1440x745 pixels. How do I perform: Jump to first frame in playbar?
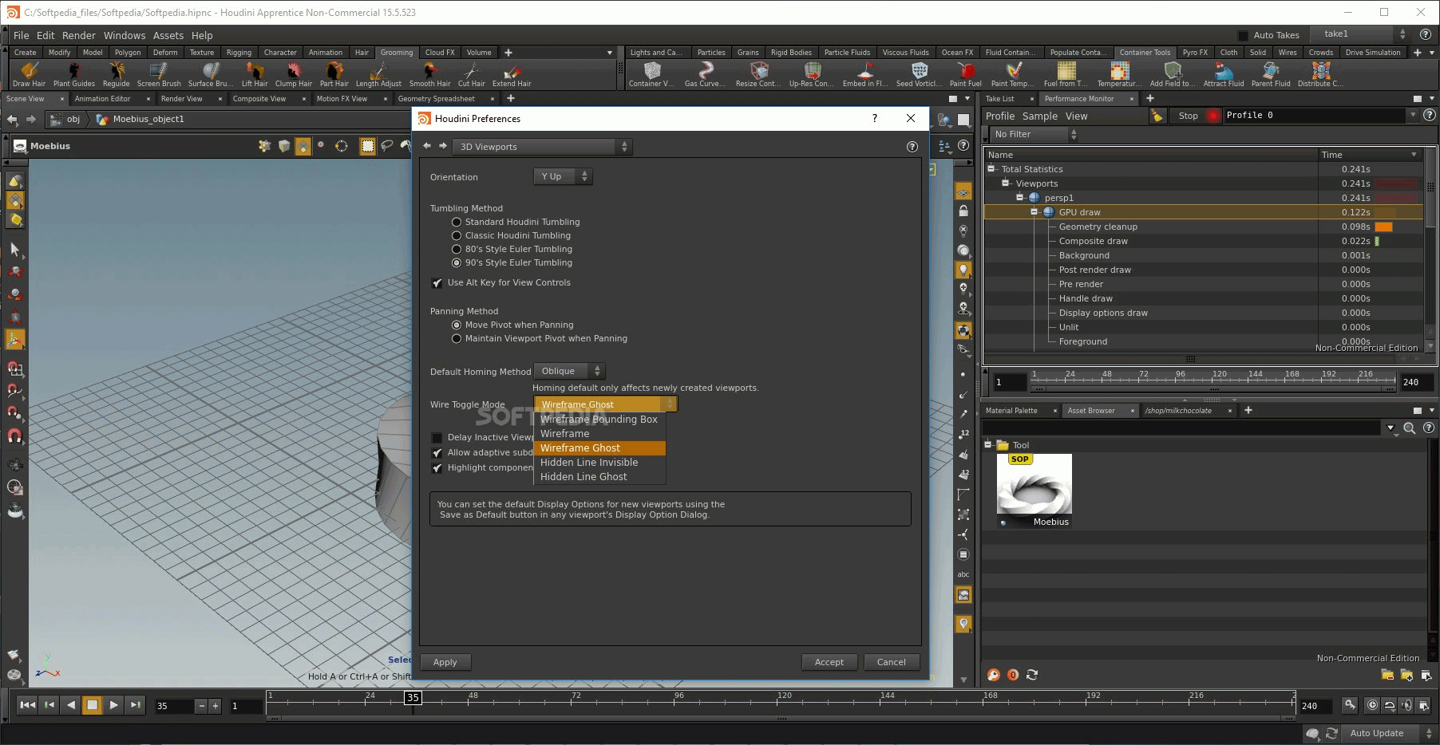click(27, 705)
